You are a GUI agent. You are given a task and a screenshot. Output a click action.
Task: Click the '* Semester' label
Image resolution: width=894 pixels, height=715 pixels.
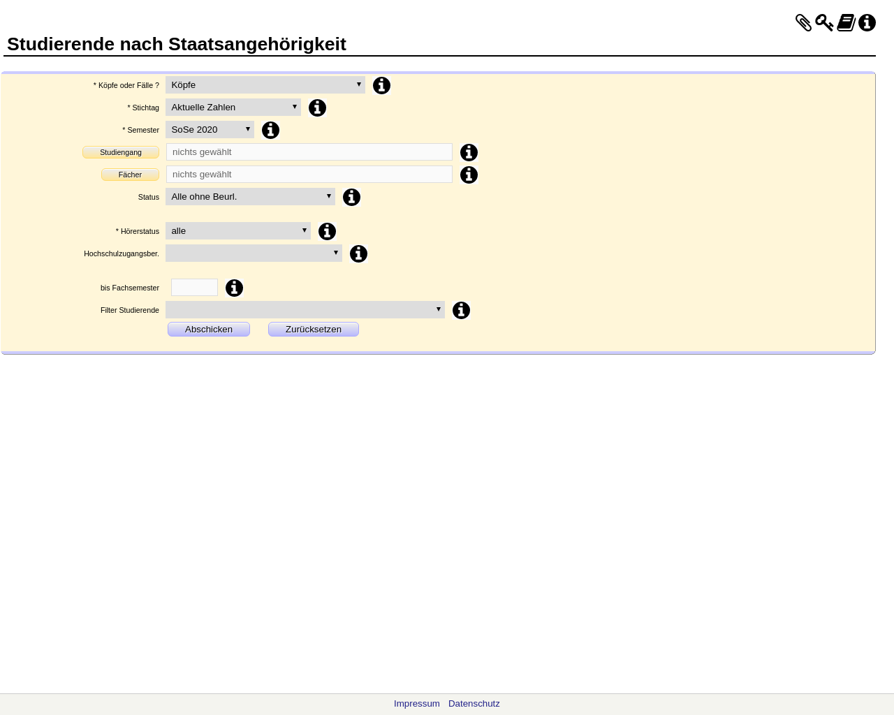pos(140,130)
